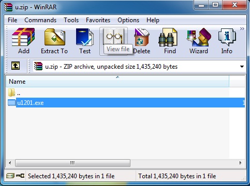Viewport: 250px width, 186px height.
Task: Close the WinRAR window
Action: 234,5
